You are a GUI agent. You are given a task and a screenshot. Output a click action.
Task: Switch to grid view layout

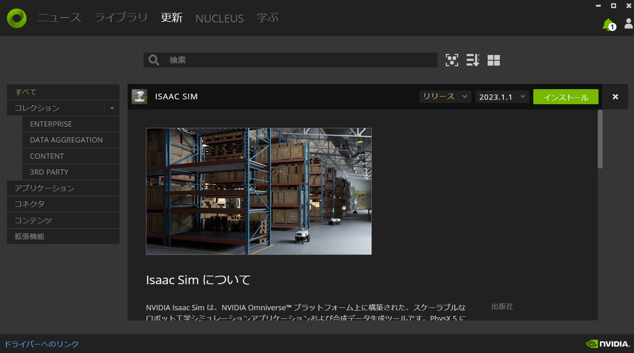pyautogui.click(x=493, y=60)
